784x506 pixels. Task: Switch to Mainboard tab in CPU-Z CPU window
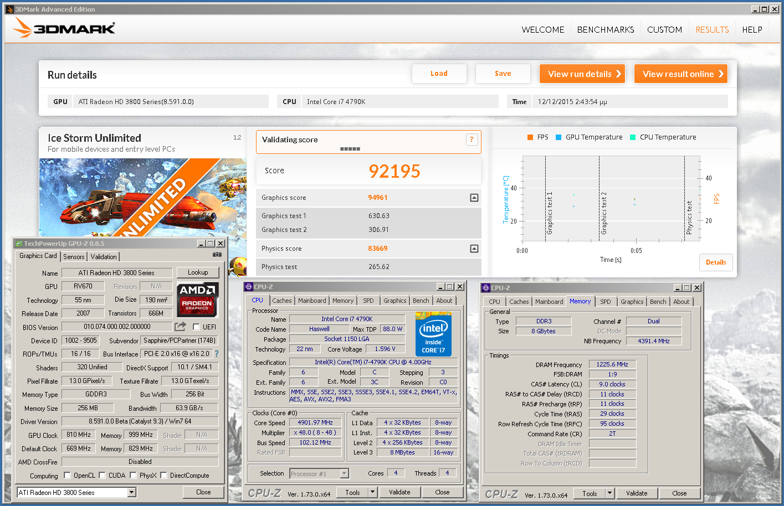[x=312, y=301]
